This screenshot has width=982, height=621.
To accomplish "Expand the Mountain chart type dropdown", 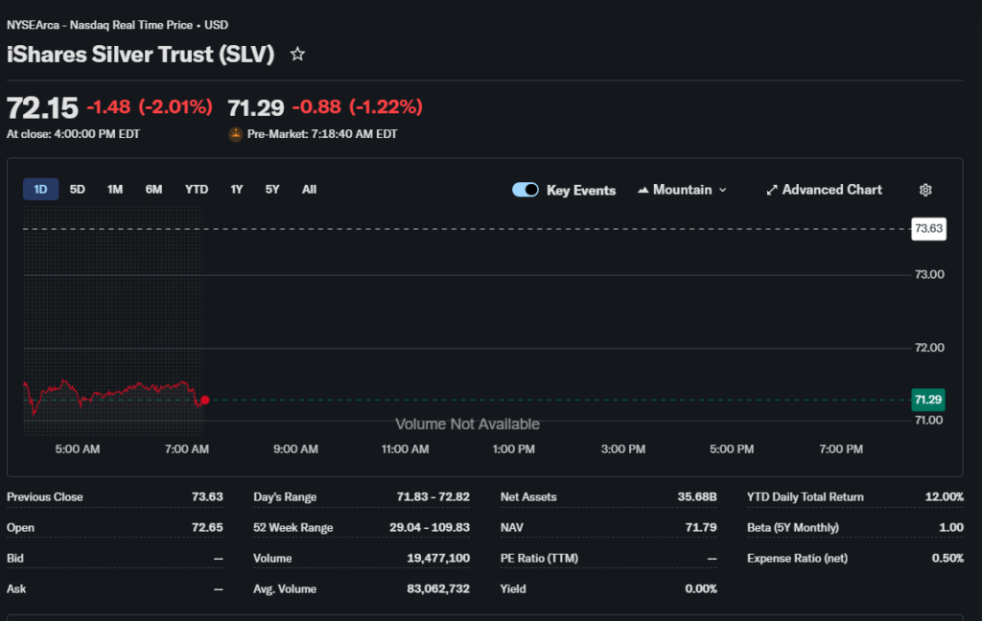I will pyautogui.click(x=722, y=190).
